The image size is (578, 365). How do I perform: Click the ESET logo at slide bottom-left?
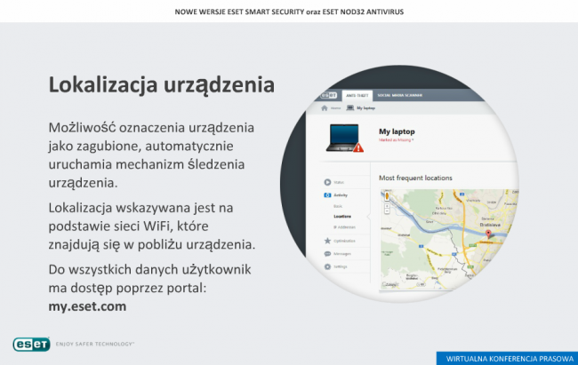pos(31,344)
